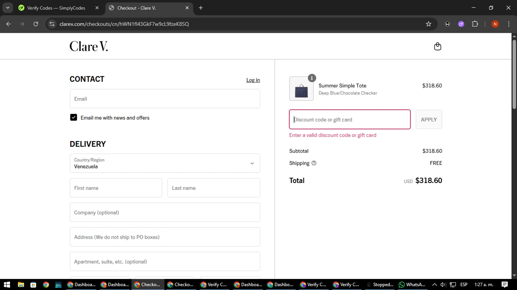
Task: Bookmark this page with the star icon
Action: click(x=428, y=24)
